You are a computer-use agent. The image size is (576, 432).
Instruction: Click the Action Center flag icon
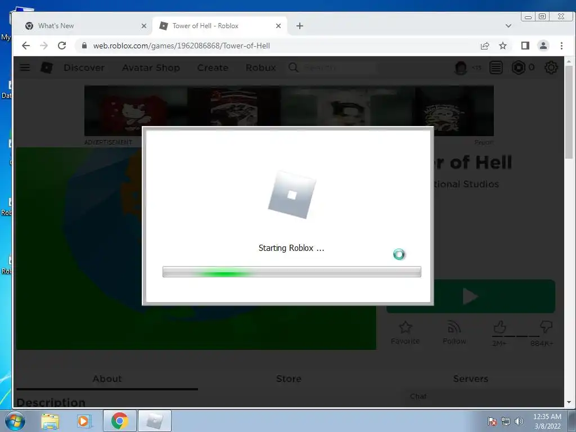[492, 421]
